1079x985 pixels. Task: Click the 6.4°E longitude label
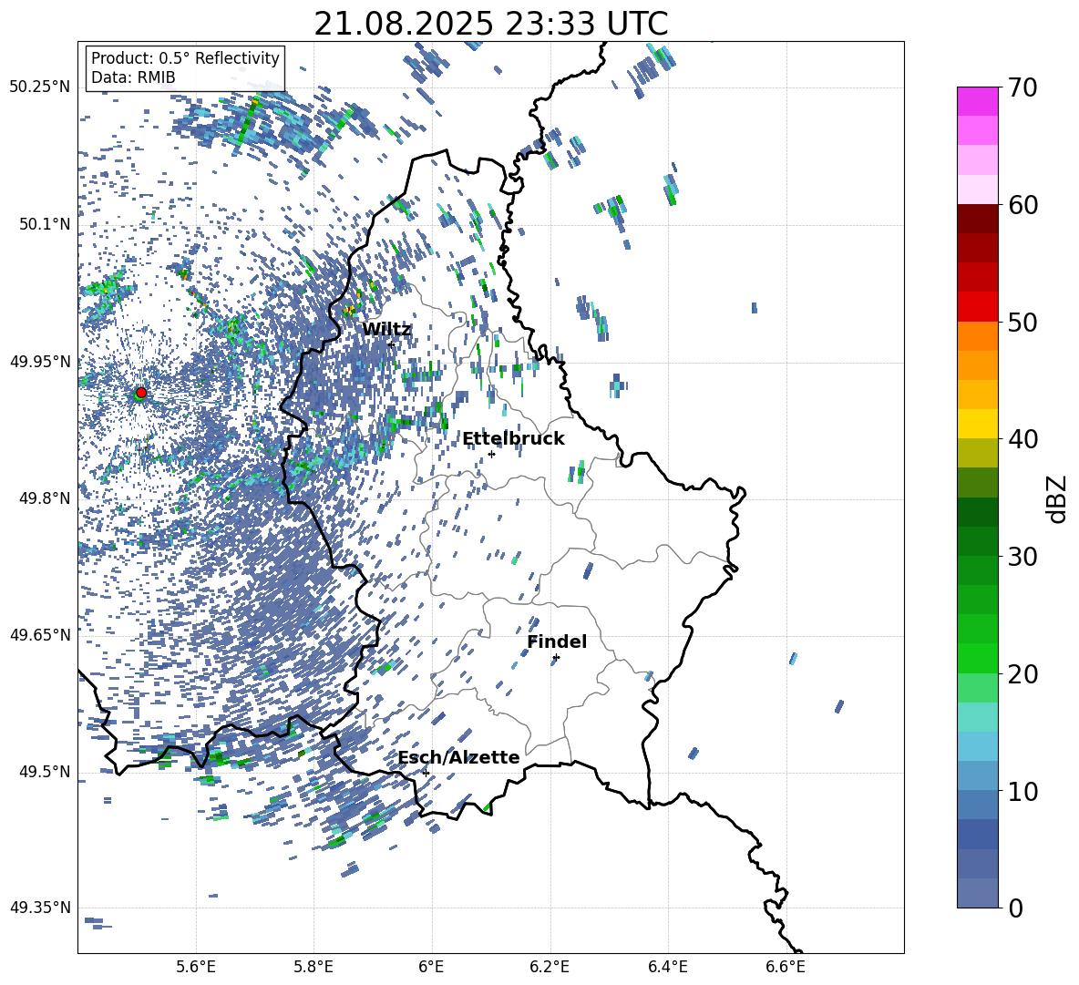tap(668, 968)
